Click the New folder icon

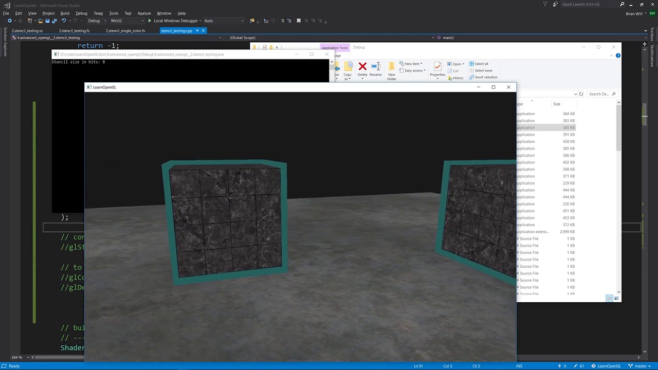tap(392, 67)
